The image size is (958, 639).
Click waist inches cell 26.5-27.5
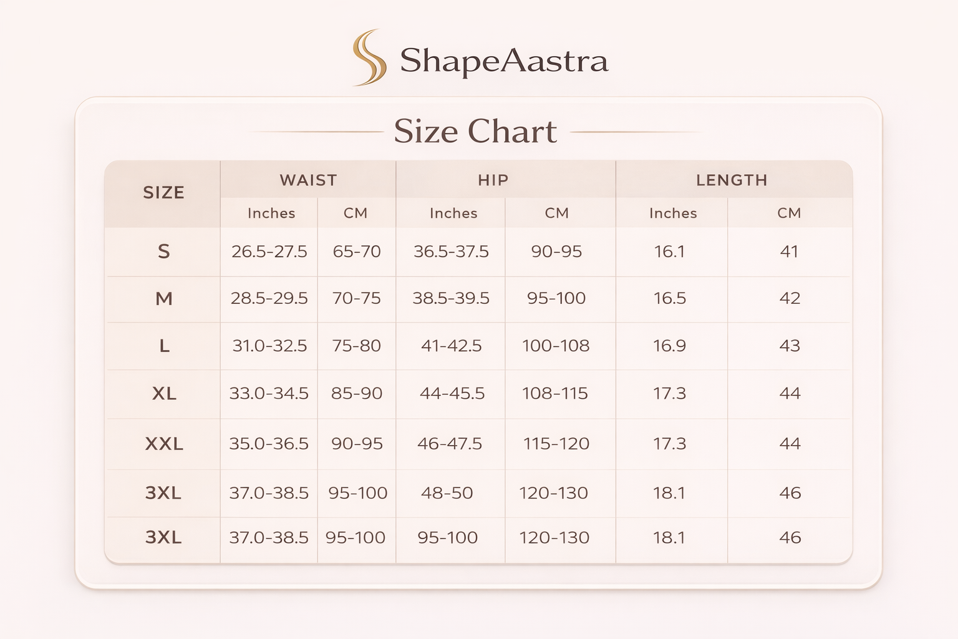(x=269, y=251)
